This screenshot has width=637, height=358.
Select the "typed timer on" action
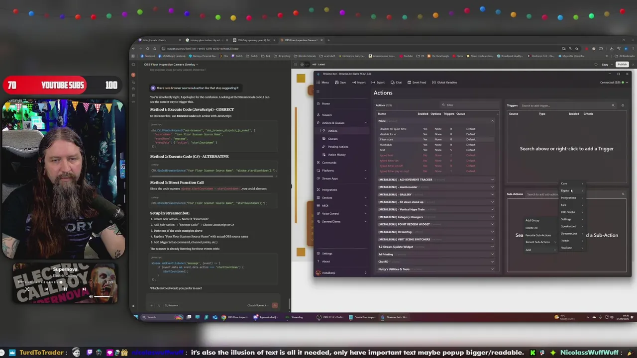tap(436, 161)
